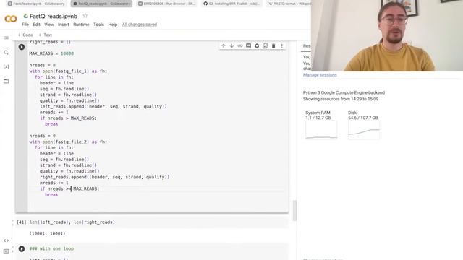Open cell editor settings gear
Viewport: 463px width, 260px height.
[x=257, y=45]
